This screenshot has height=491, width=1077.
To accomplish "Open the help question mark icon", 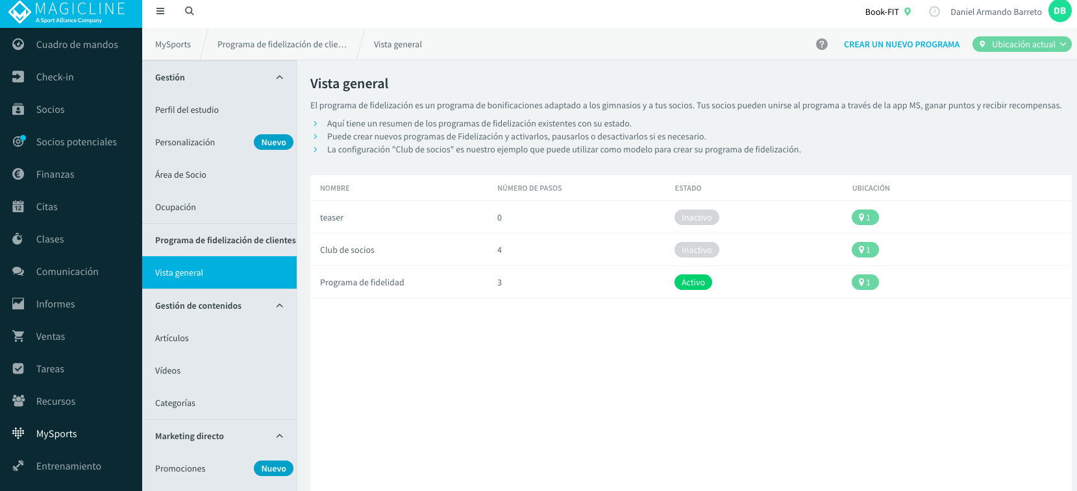I will pos(822,44).
